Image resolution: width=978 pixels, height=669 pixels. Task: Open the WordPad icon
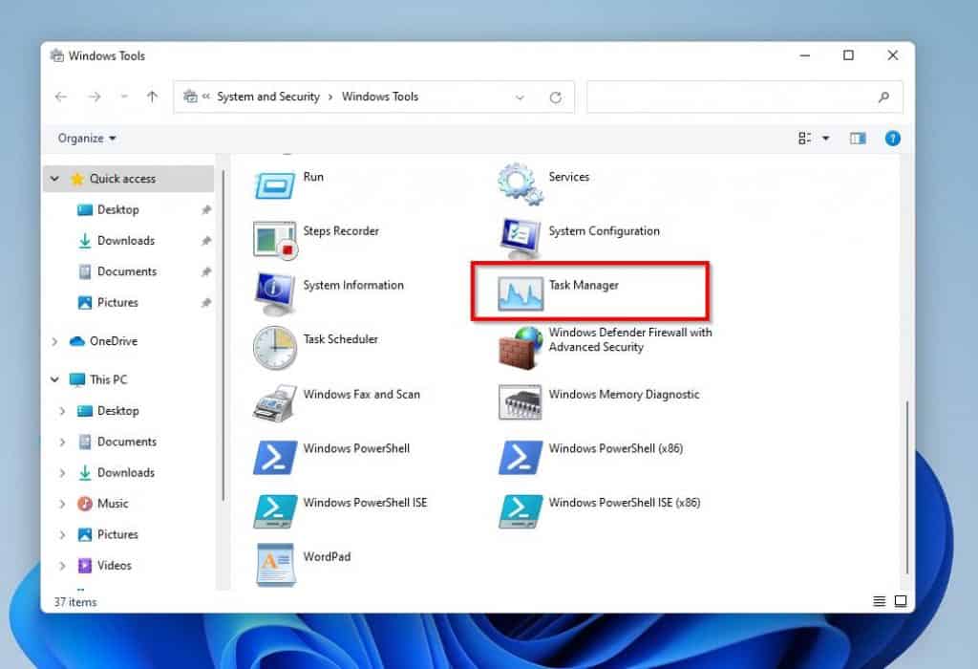coord(274,565)
